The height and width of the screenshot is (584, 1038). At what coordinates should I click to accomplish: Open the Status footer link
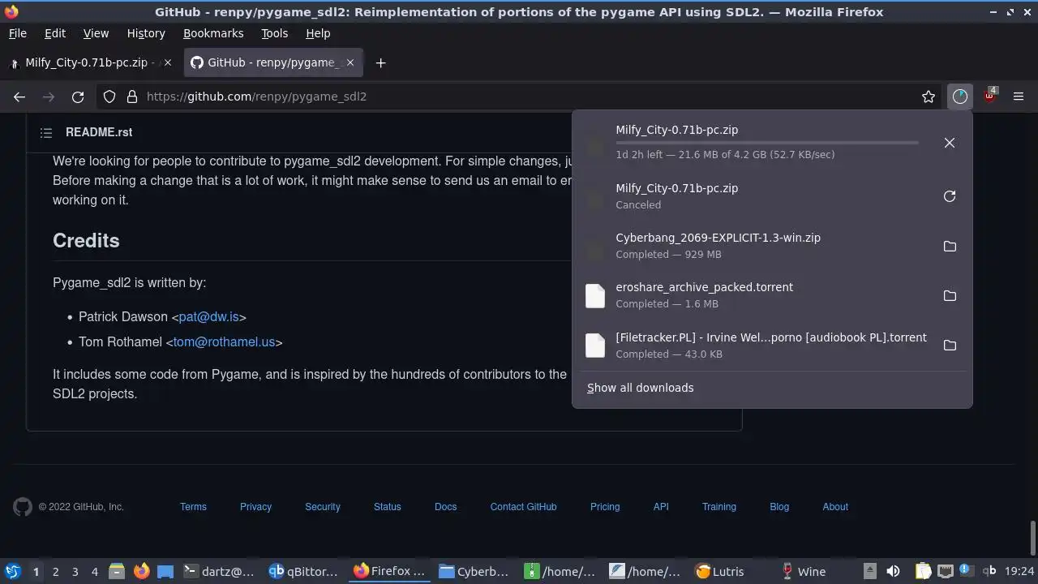(x=388, y=507)
